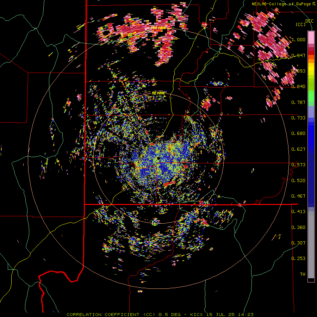Select the 1.000 scale value
Image resolution: width=317 pixels, height=317 pixels.
click(298, 39)
